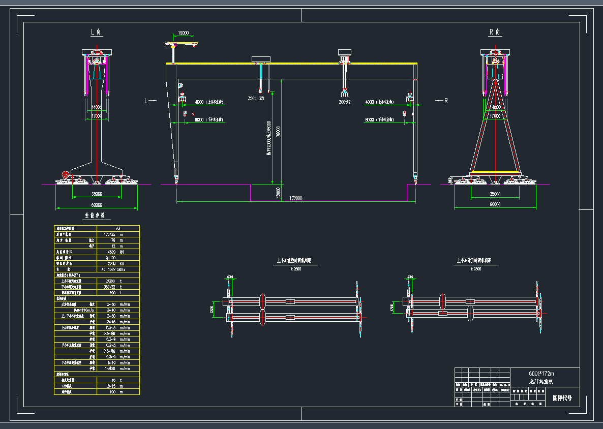Viewport: 603px width, 429px height.
Task: Select the 15000 dimension above the jib crane
Action: coord(184,34)
